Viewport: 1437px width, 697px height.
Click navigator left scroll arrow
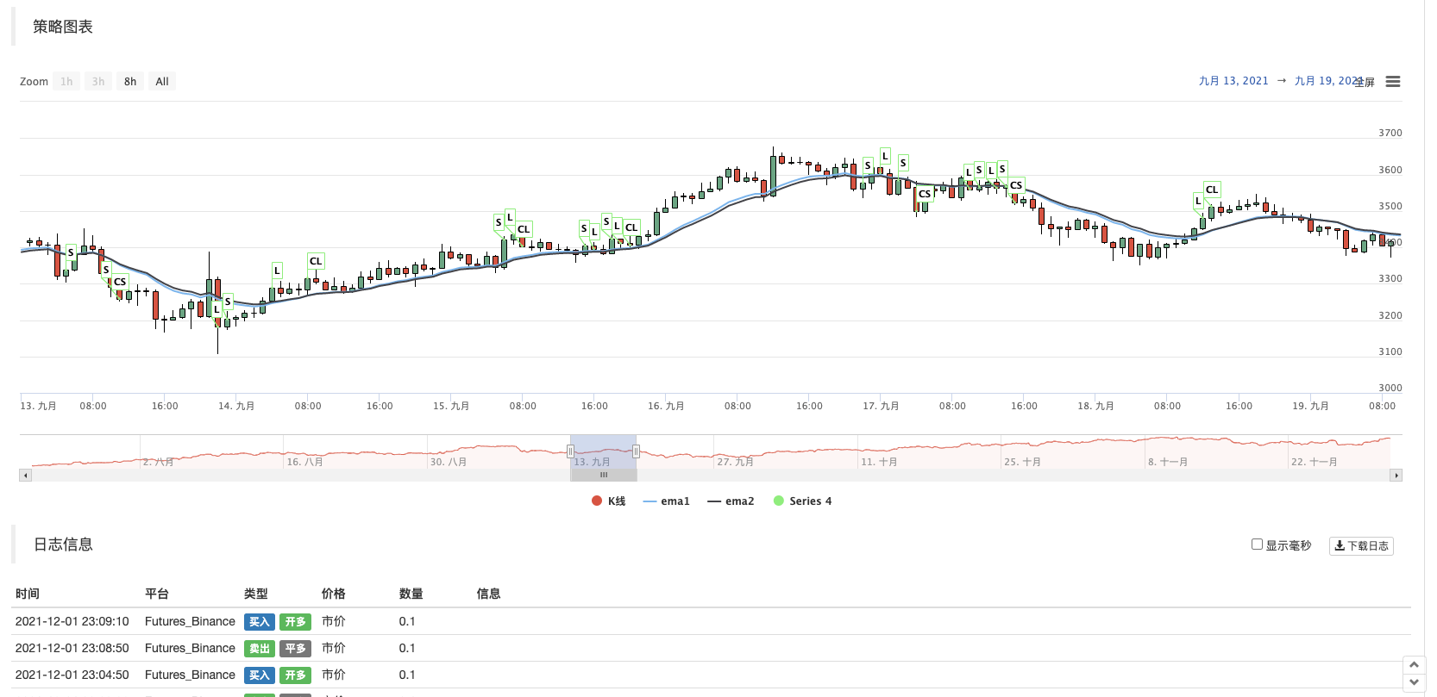26,476
